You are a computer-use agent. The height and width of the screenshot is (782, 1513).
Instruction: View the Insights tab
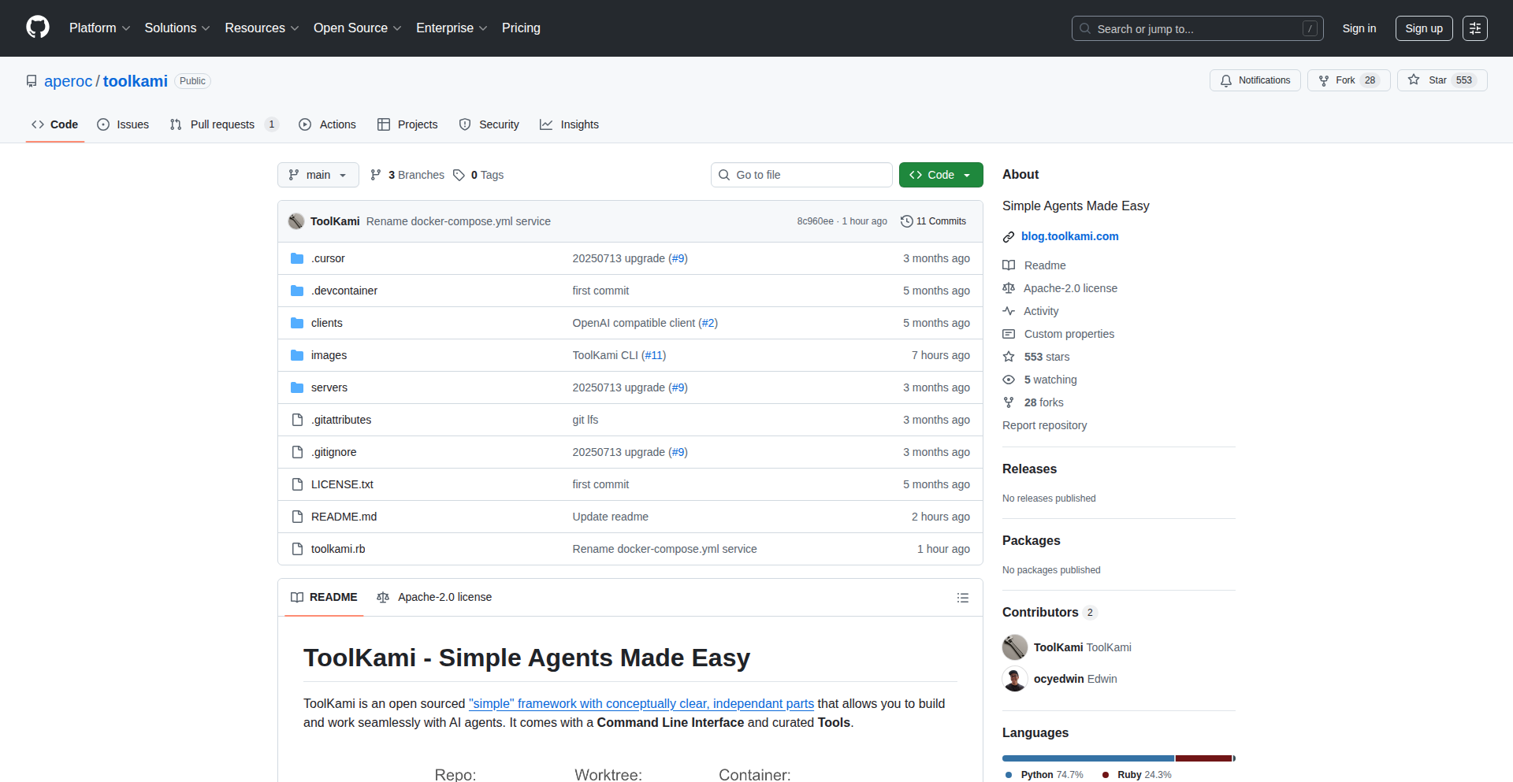point(569,124)
